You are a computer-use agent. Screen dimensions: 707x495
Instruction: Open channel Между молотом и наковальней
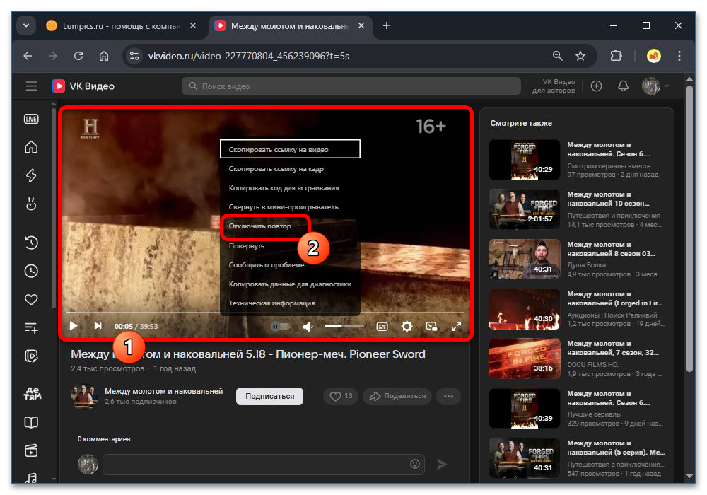point(164,391)
